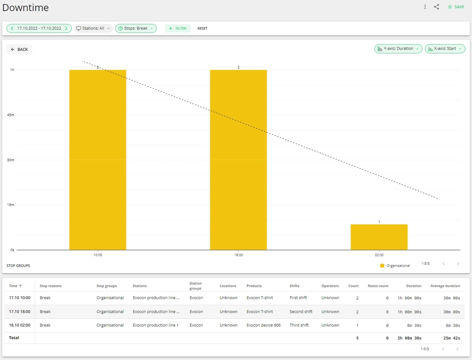Go to next date with right chevron
The height and width of the screenshot is (360, 472).
[66, 28]
